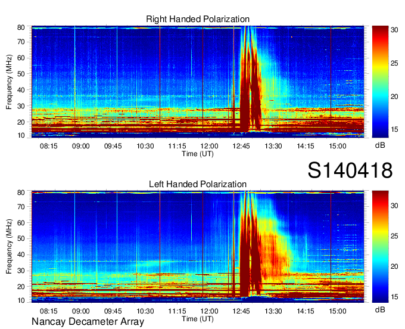Click the 50 MHz tick of right-handed plot
This screenshot has height=329, width=405.
21,74
